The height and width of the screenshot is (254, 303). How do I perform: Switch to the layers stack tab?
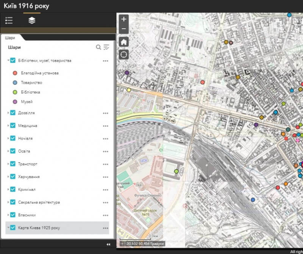coord(32,20)
